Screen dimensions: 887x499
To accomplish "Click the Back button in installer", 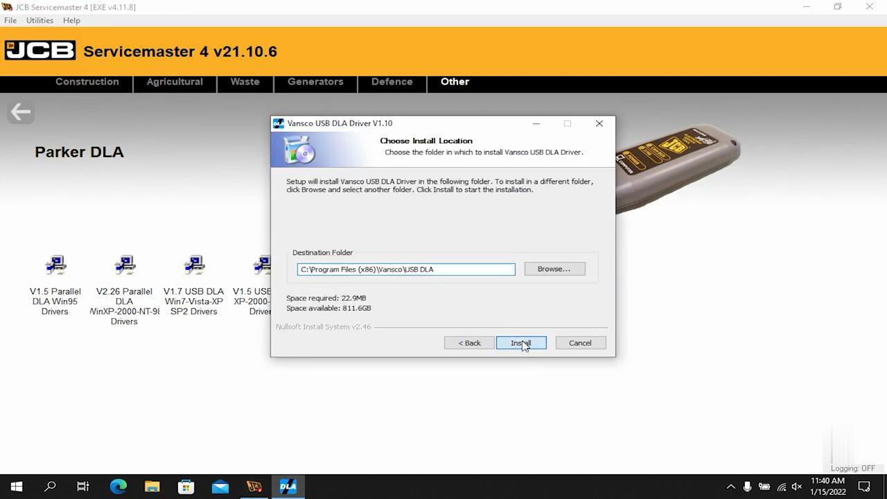I will click(469, 343).
